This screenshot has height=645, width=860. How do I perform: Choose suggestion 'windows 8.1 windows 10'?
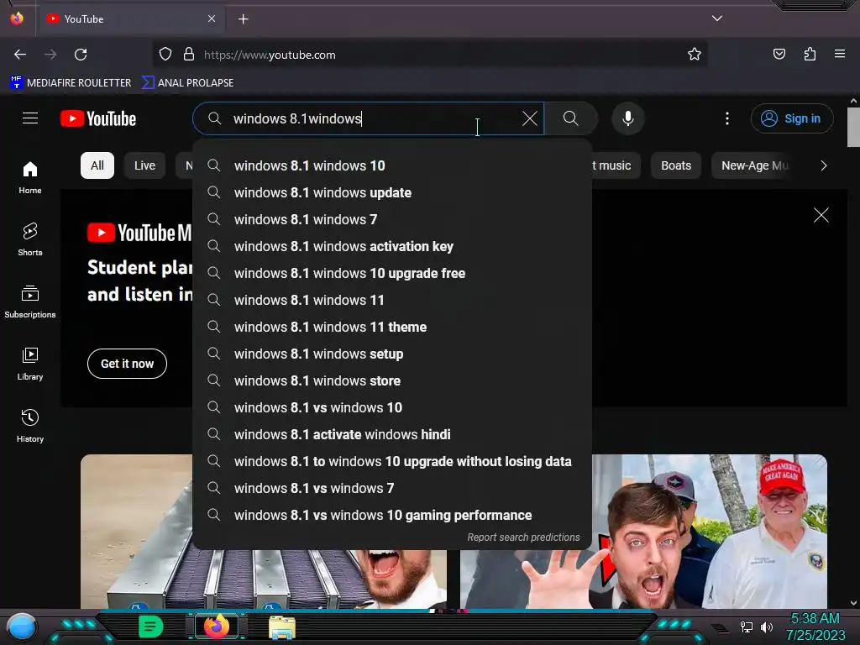tap(392, 165)
